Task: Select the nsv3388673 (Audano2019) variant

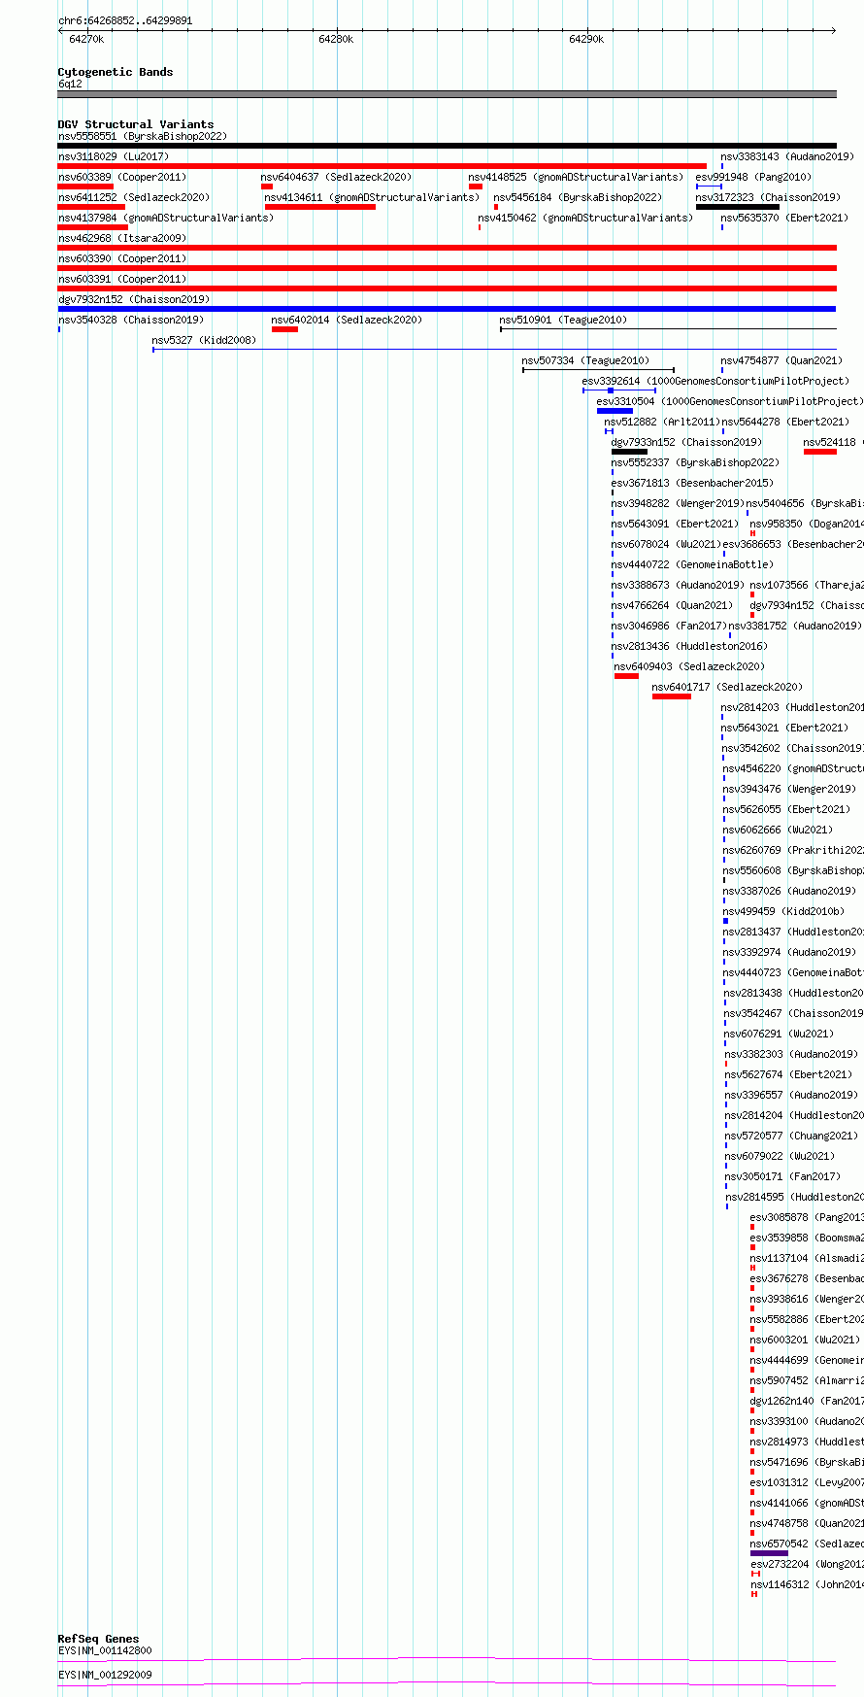Action: pyautogui.click(x=678, y=586)
